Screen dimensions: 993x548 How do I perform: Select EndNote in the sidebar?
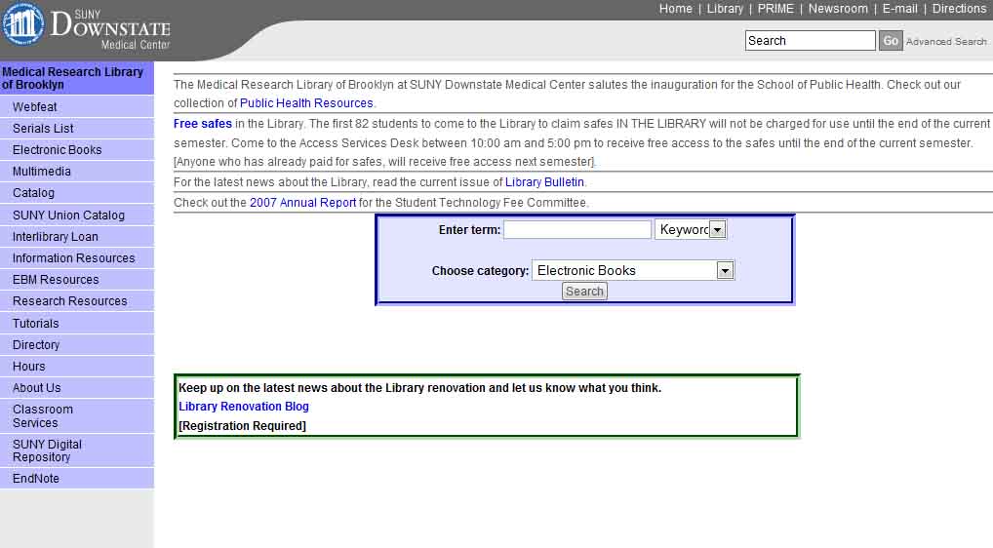[77, 479]
